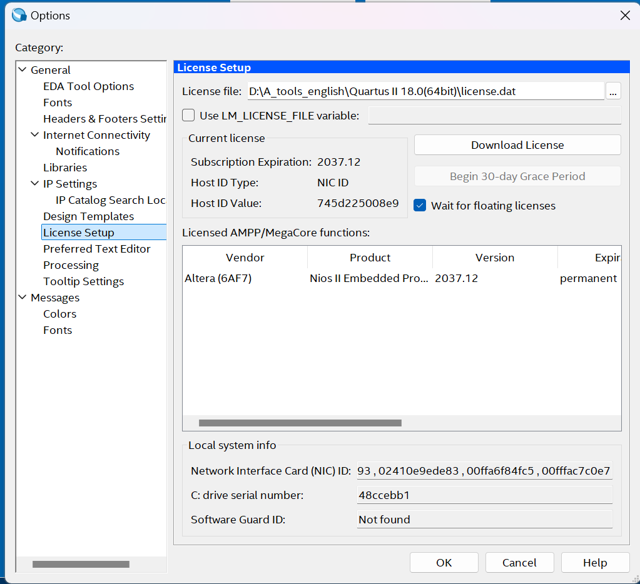The width and height of the screenshot is (640, 584).
Task: Click Download License button
Action: coord(517,145)
